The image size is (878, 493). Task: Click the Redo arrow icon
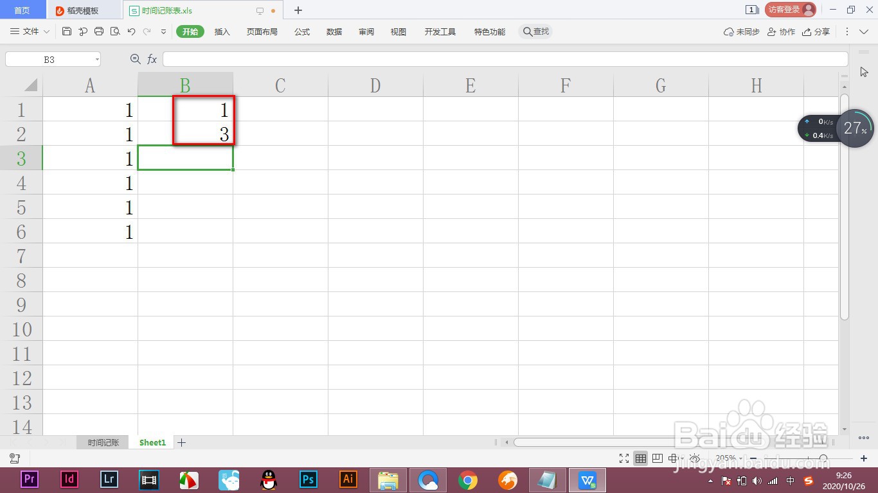point(147,31)
